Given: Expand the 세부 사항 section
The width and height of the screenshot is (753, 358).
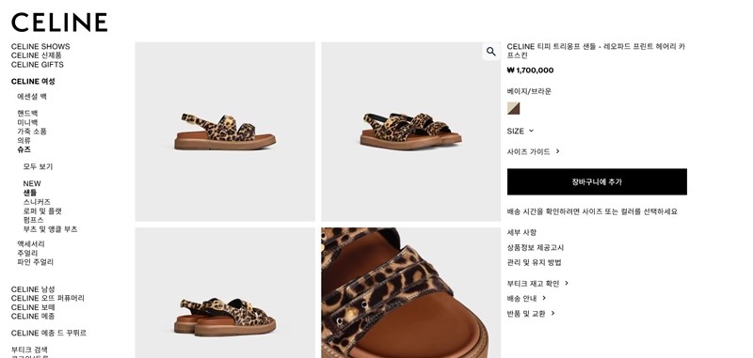Looking at the screenshot, I should tap(521, 232).
